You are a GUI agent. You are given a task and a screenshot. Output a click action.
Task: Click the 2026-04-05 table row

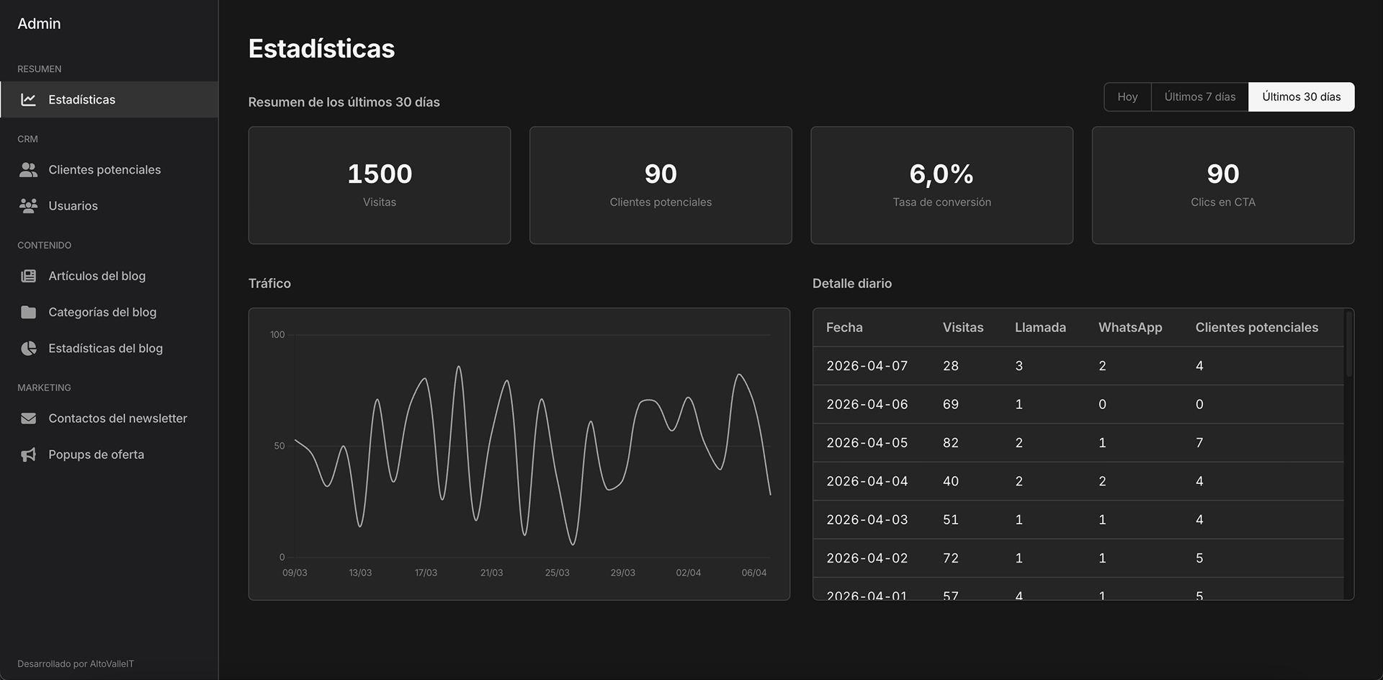click(1078, 443)
